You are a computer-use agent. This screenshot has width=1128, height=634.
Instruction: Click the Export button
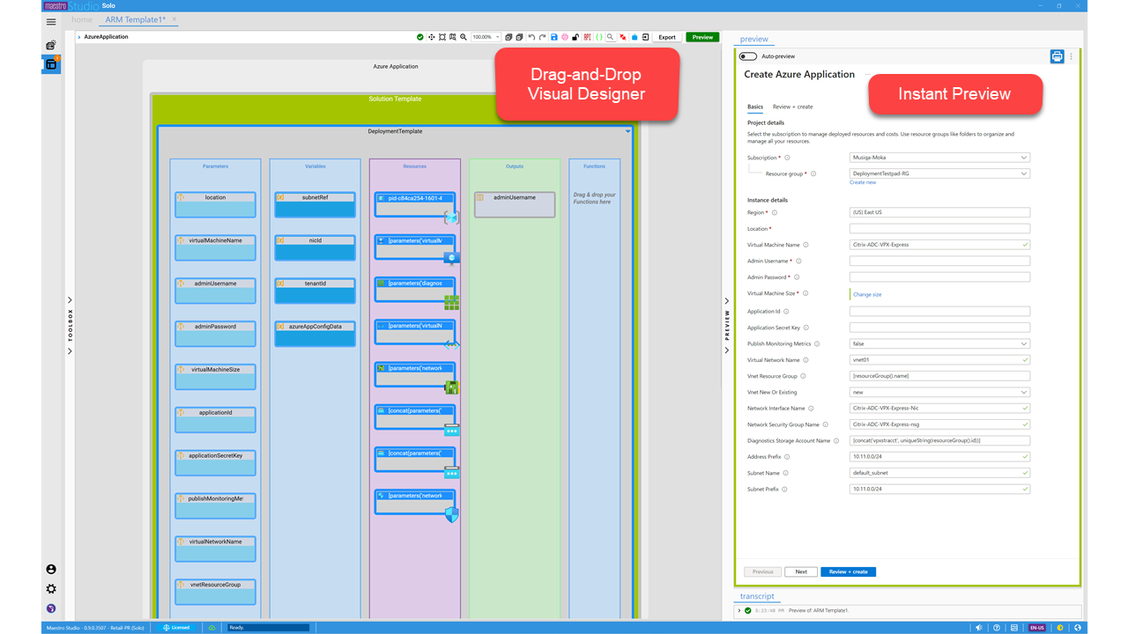[x=667, y=37]
